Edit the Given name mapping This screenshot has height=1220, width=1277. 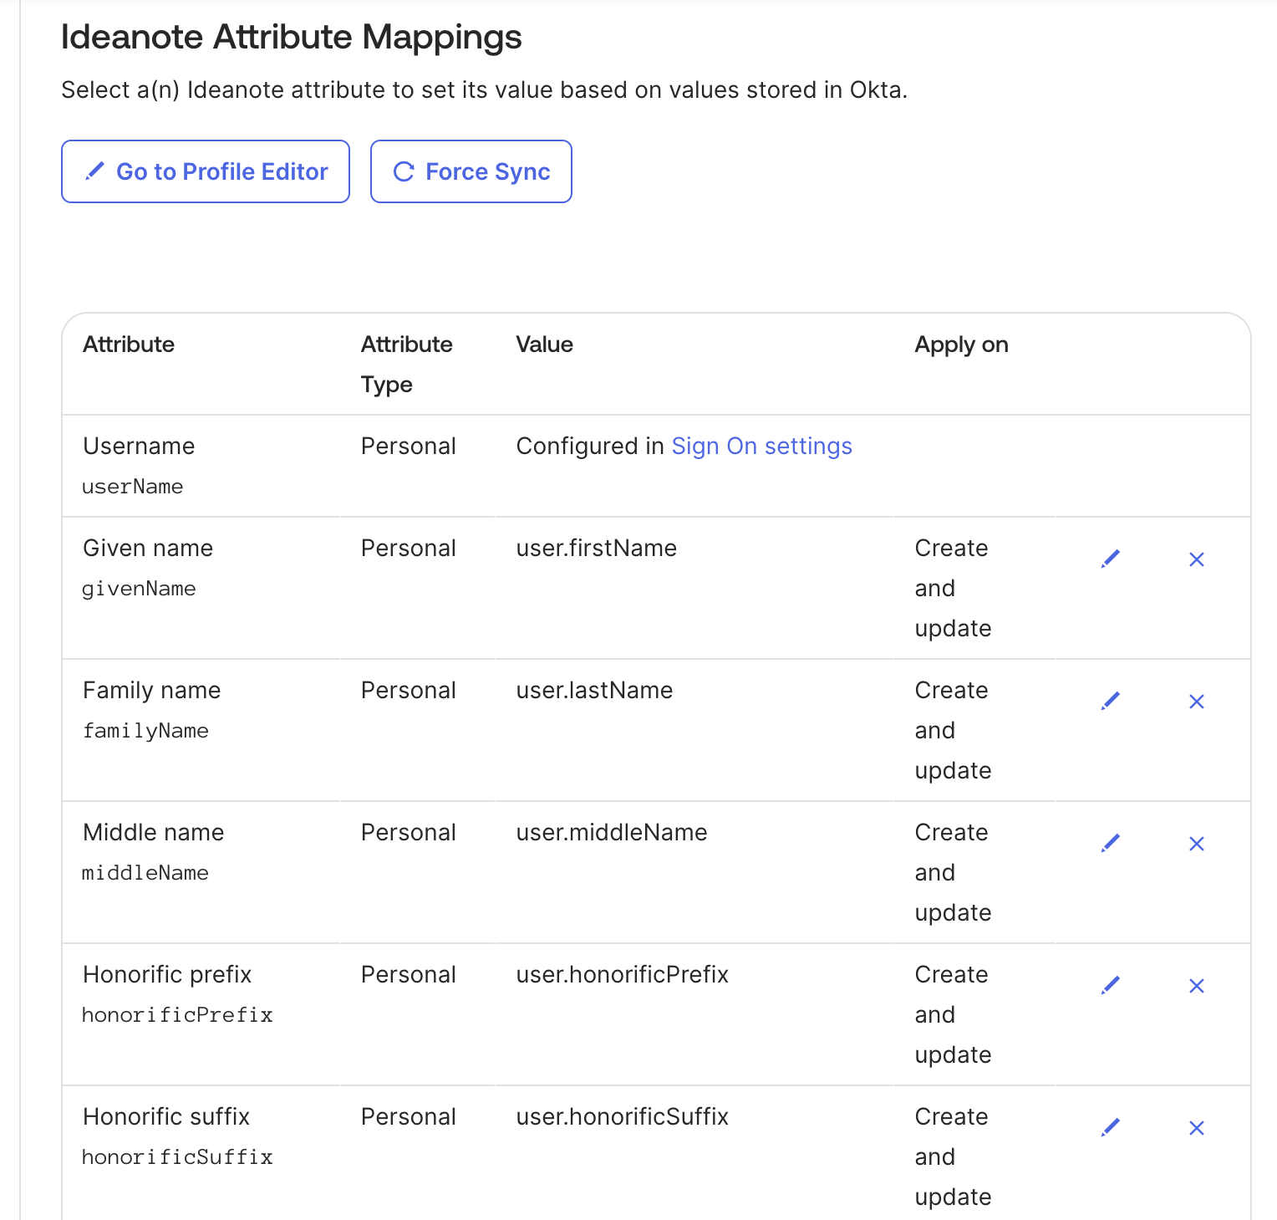1111,559
